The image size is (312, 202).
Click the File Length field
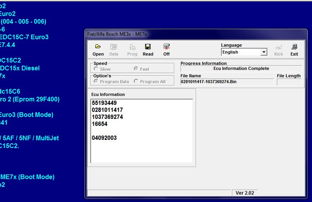tap(289, 82)
